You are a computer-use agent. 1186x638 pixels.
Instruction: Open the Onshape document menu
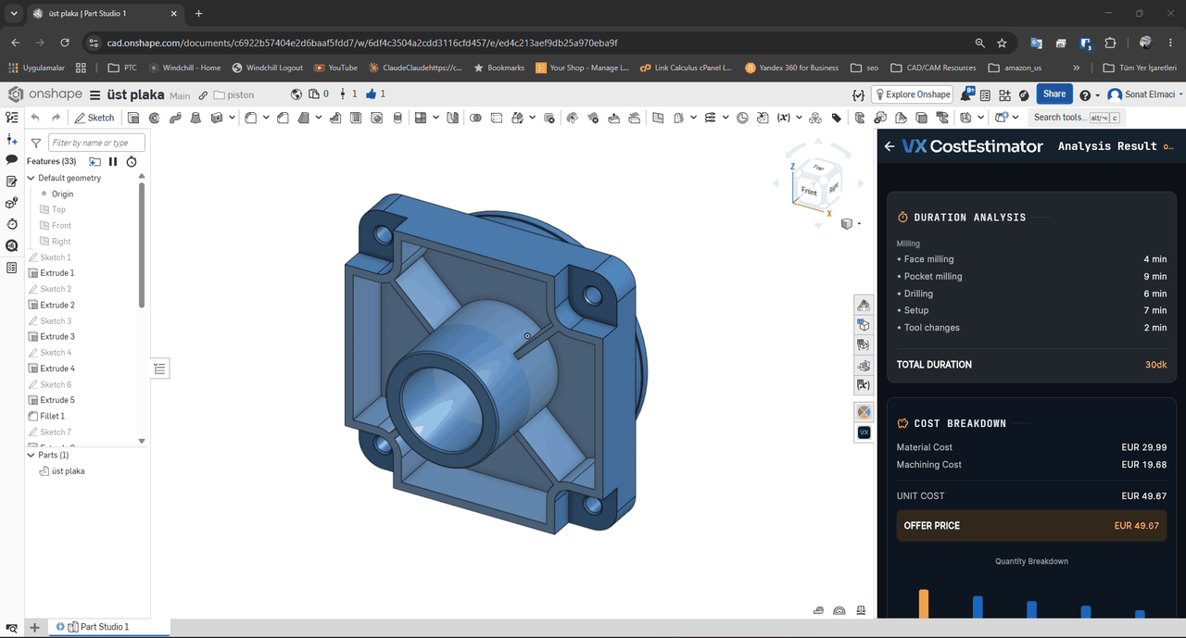click(95, 94)
